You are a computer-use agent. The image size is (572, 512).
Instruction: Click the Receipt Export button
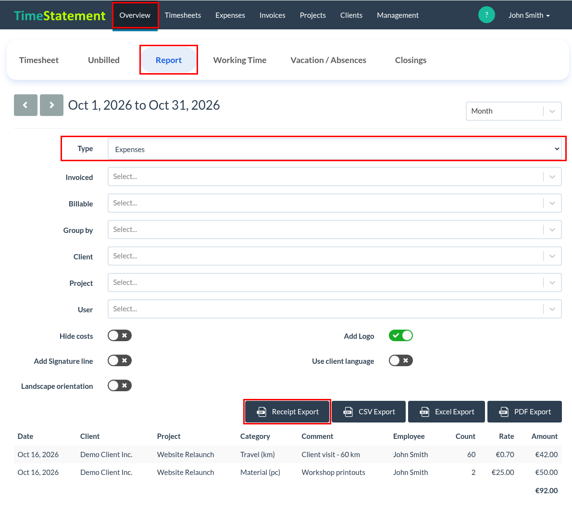coord(287,411)
